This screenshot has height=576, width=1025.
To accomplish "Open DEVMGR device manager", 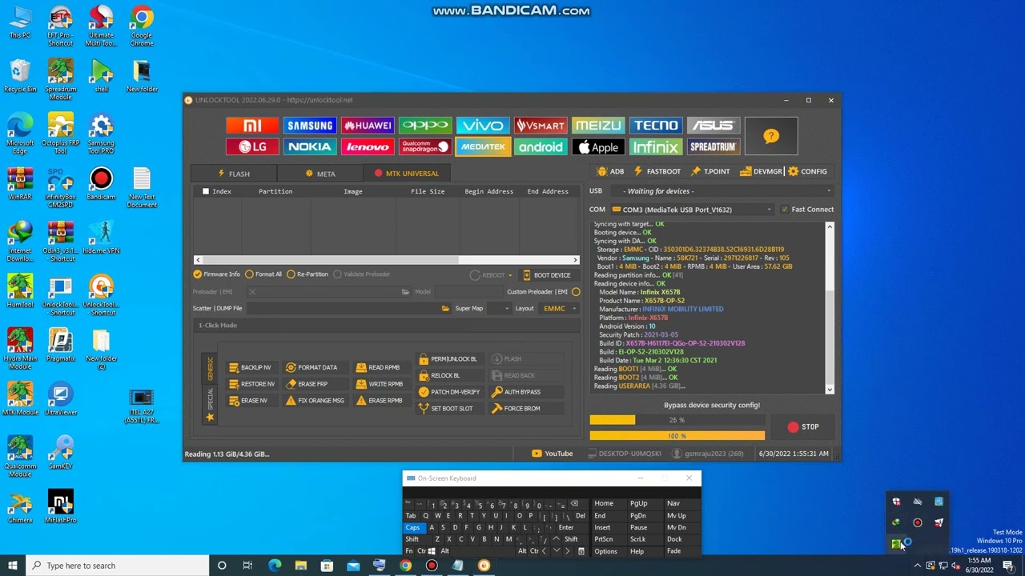I will (761, 171).
